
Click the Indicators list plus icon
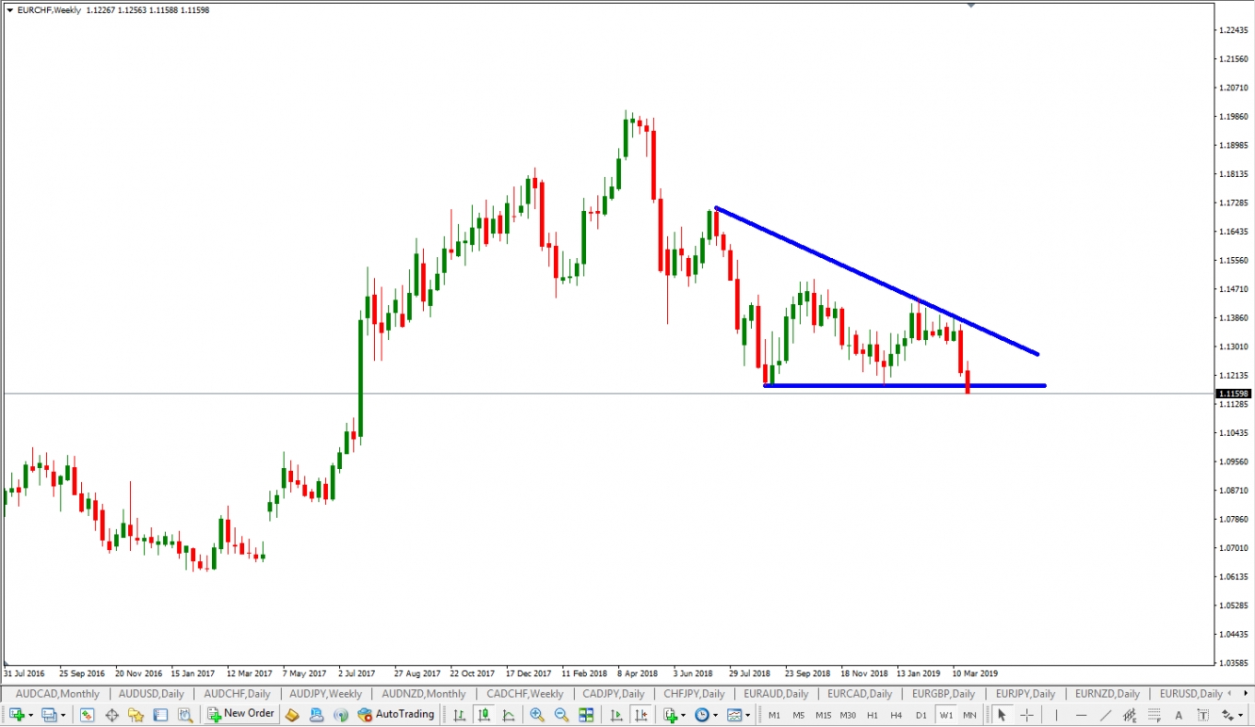tap(671, 715)
